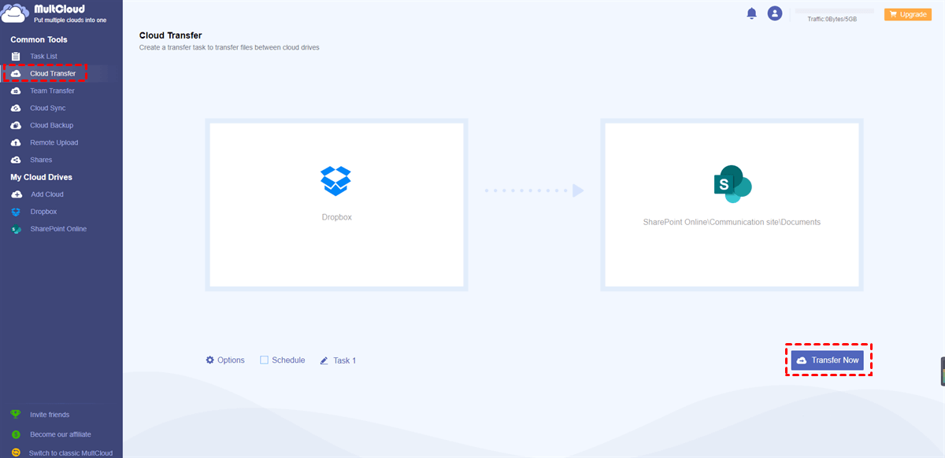Select Dropbox as the source box

336,205
